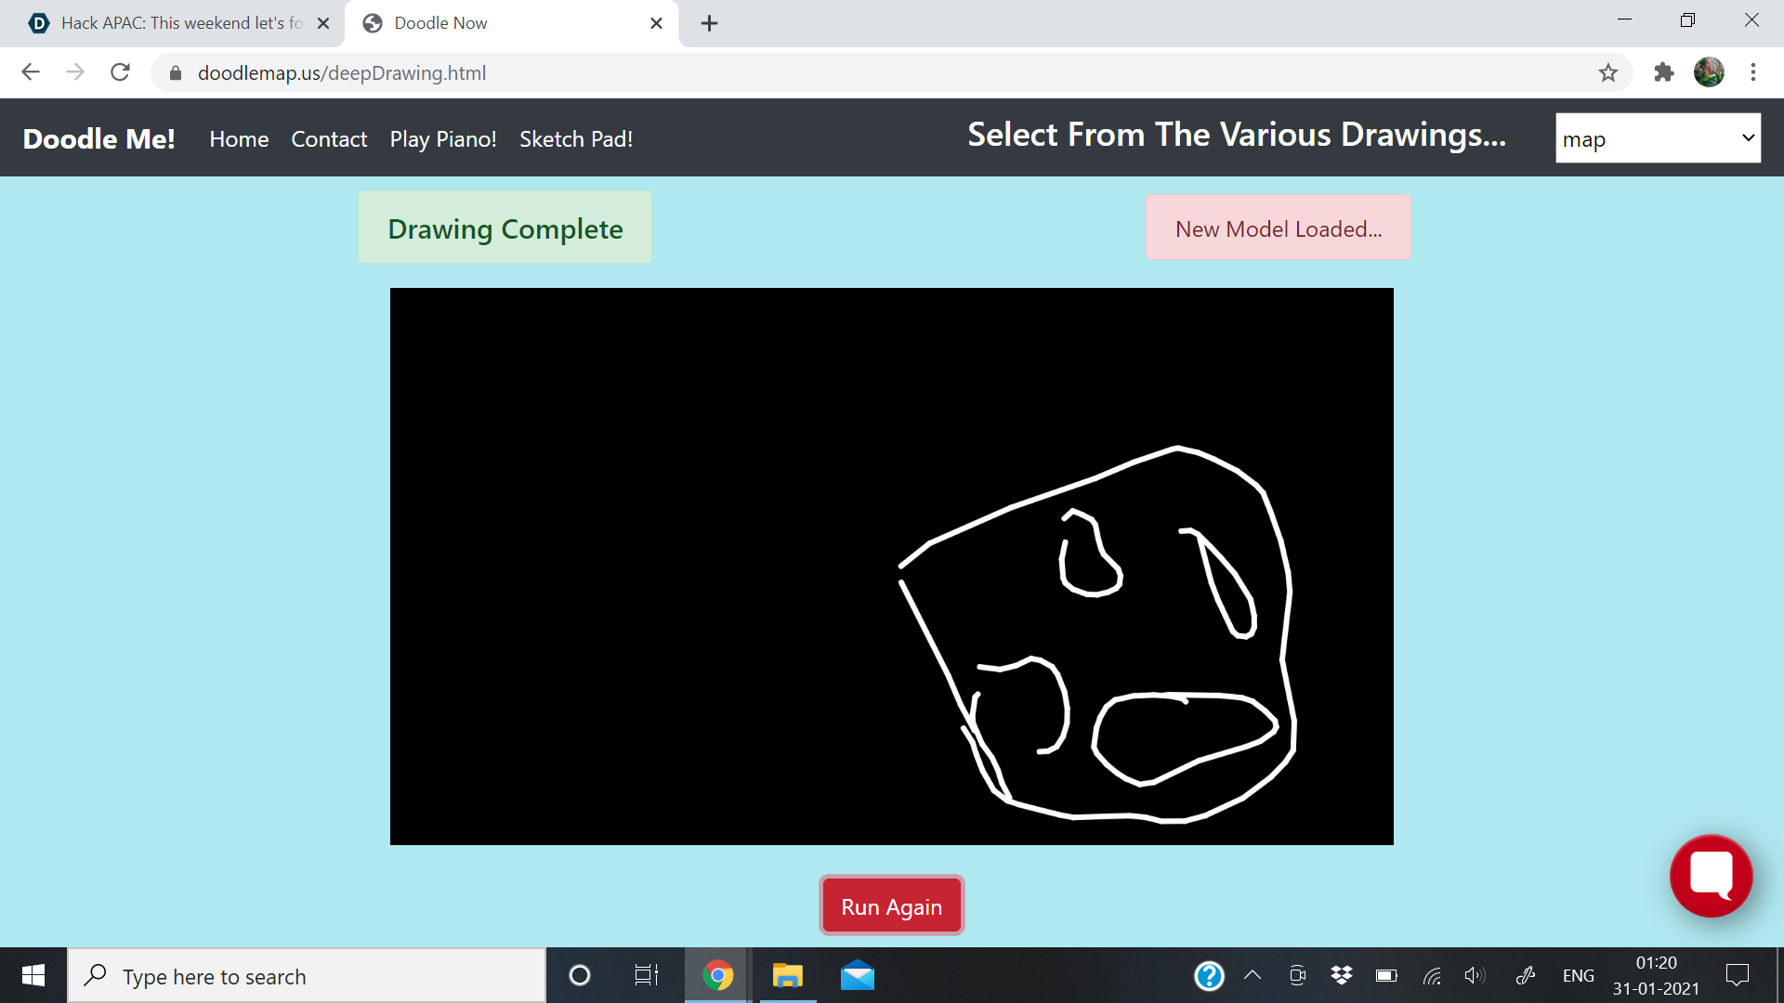Click the Home navigation link

(239, 139)
